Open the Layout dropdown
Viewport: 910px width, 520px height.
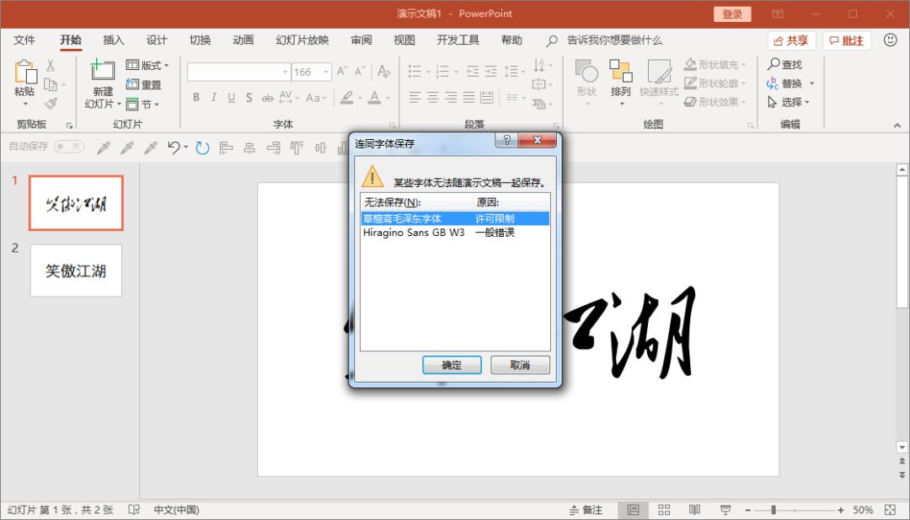[x=147, y=65]
